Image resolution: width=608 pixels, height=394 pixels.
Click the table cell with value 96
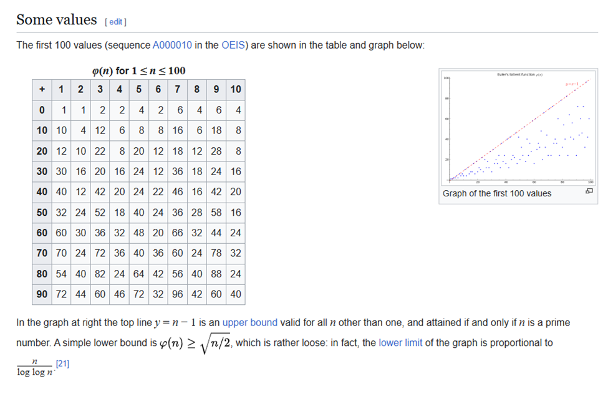(x=178, y=294)
